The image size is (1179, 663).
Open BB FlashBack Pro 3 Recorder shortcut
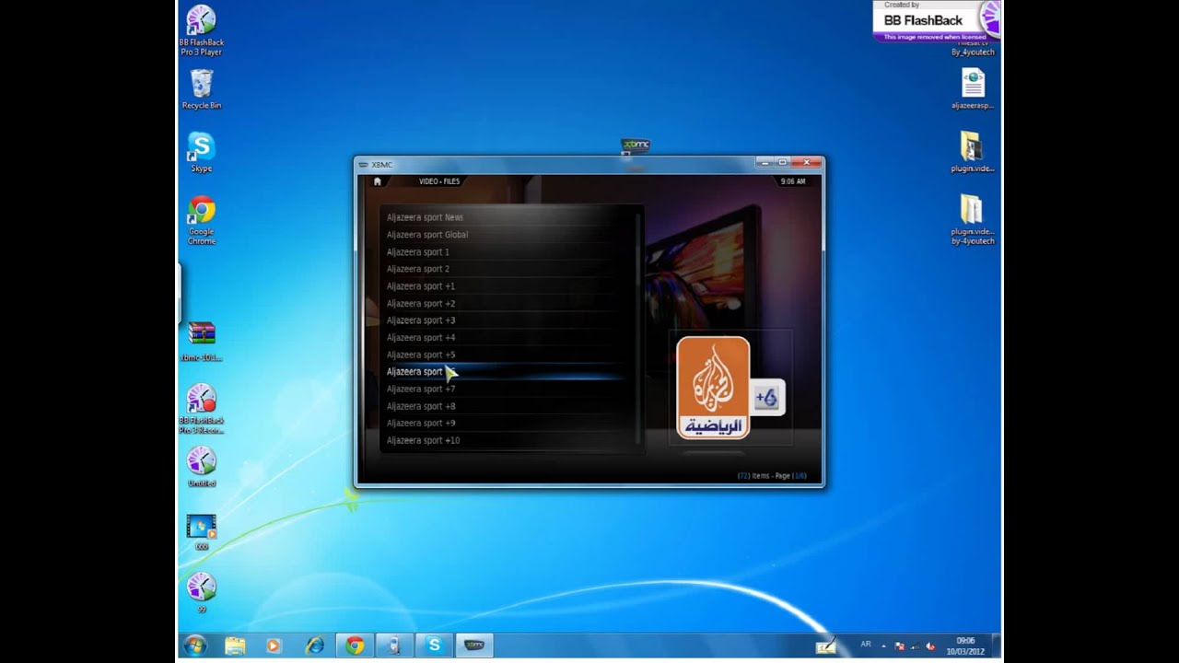click(x=201, y=409)
